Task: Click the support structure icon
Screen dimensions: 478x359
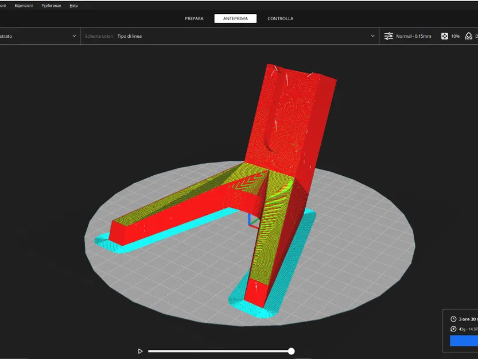Action: [x=469, y=36]
